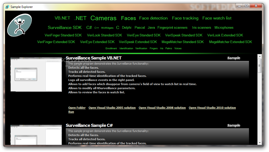Open Visual Studio 2008 solution link
This screenshot has width=269, height=152.
(162, 108)
